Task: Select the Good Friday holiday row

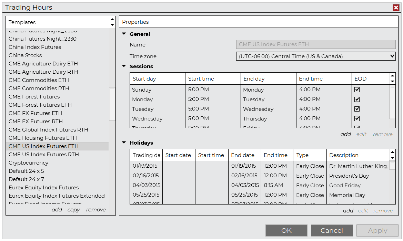Action: coord(241,185)
